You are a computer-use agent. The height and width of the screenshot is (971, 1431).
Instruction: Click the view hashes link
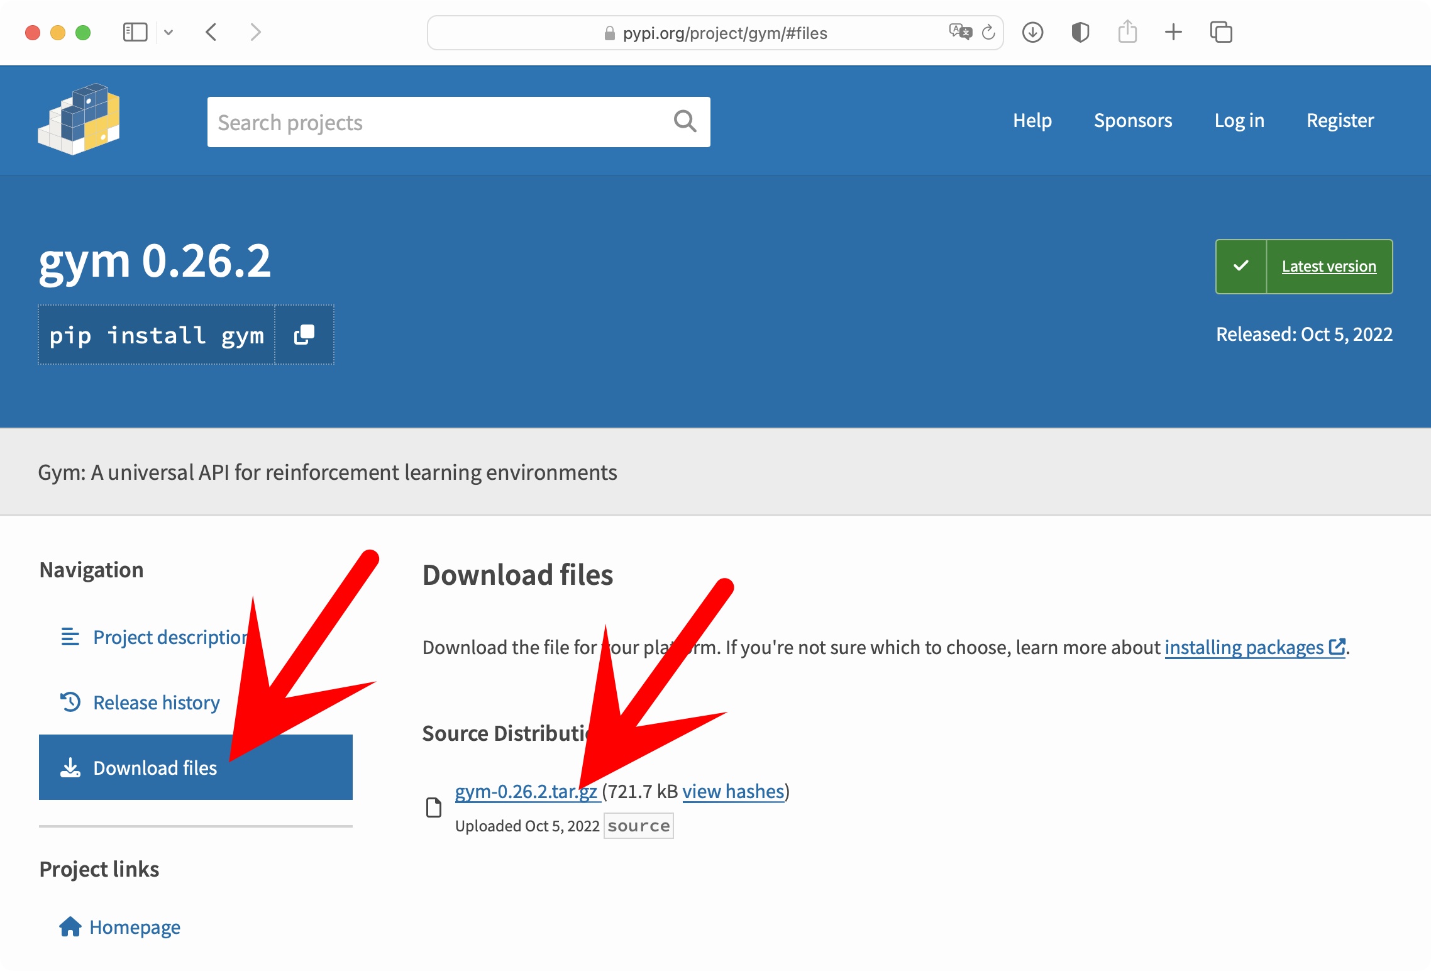[733, 791]
